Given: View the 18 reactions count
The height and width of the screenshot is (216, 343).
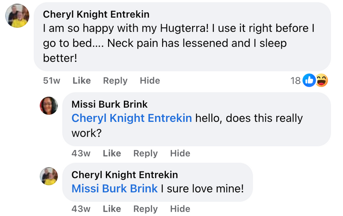Looking at the screenshot, I should pyautogui.click(x=295, y=81).
